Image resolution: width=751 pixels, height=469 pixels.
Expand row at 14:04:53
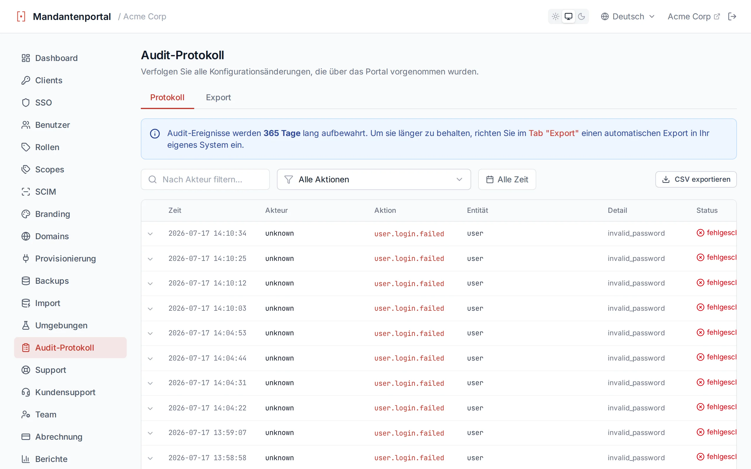click(150, 334)
